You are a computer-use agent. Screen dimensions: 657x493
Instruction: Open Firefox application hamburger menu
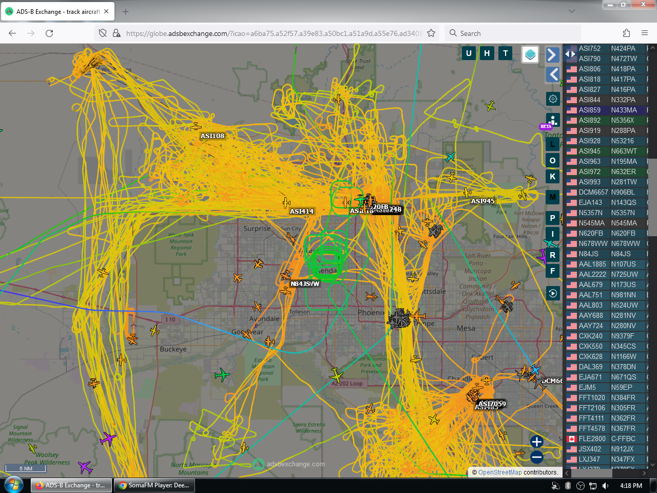[x=645, y=33]
